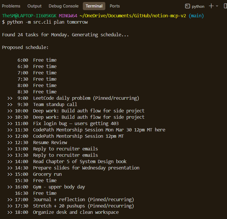Click the 16:30 Free time row

(36, 193)
